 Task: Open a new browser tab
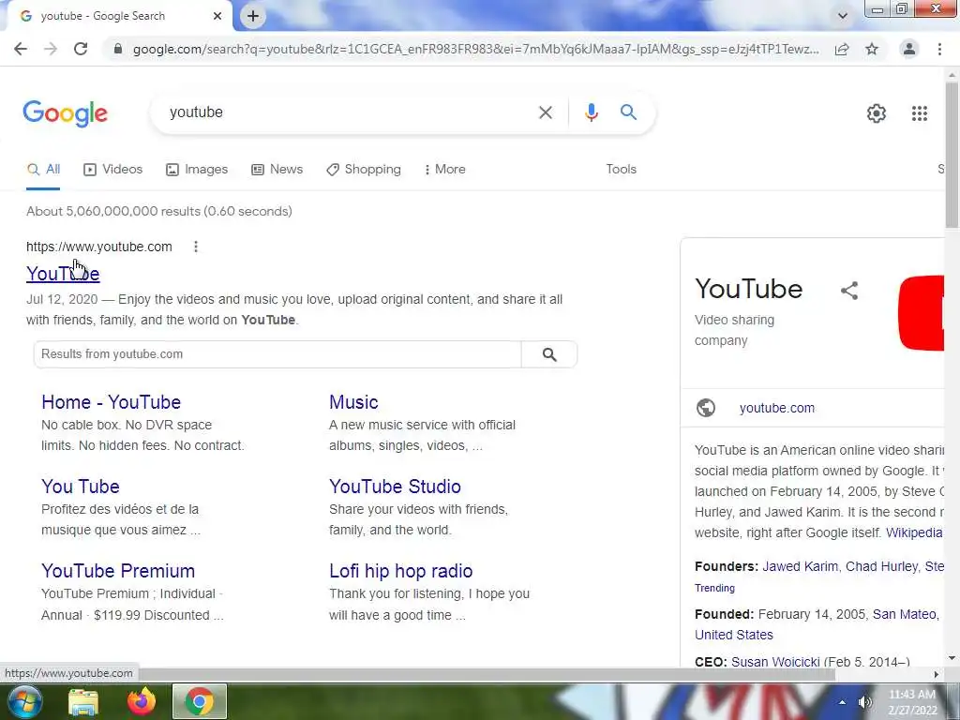coord(253,17)
